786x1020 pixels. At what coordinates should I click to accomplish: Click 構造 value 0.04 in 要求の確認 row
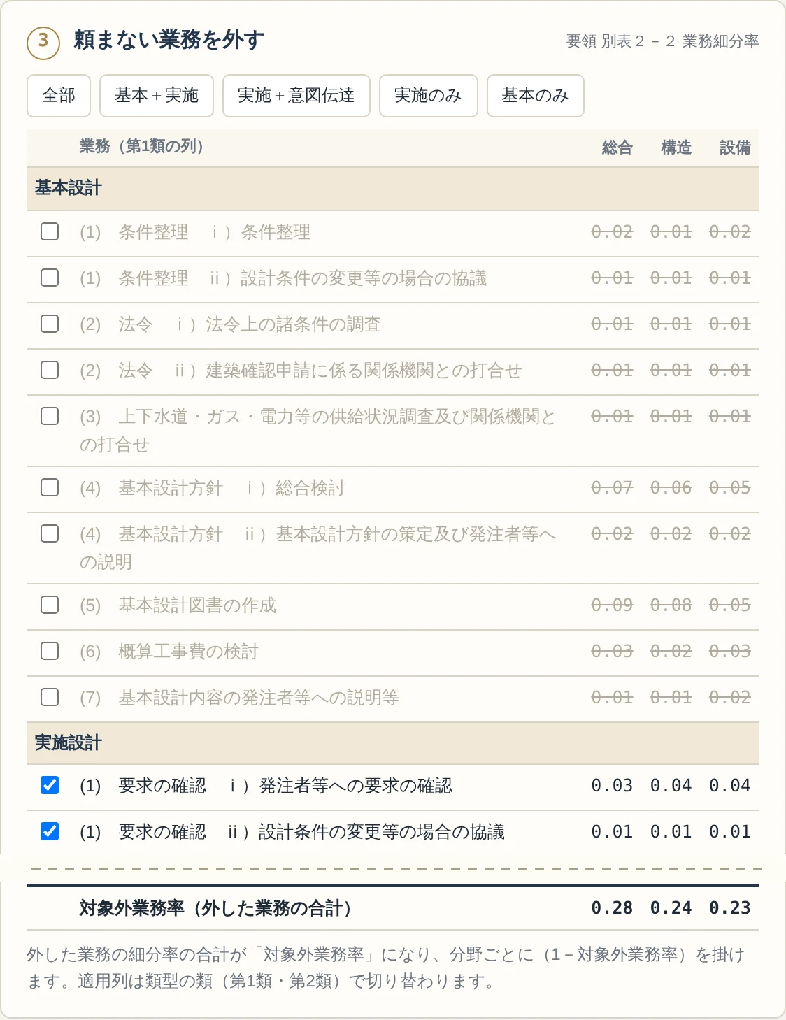click(671, 785)
